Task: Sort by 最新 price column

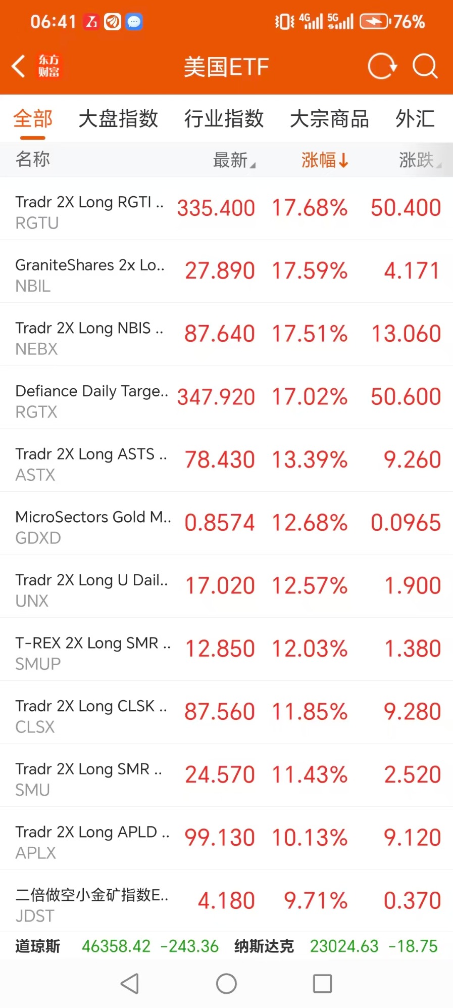Action: pos(233,160)
